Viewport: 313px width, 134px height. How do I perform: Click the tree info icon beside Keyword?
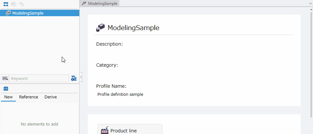(x=74, y=78)
